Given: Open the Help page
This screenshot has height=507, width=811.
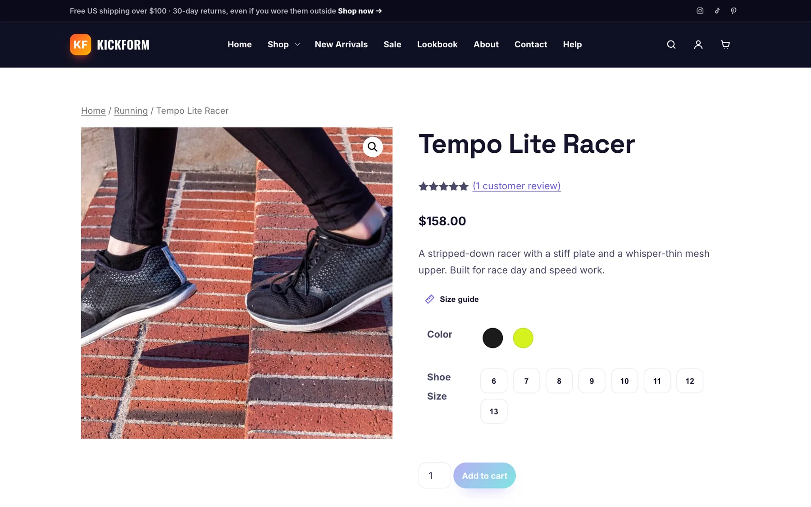Looking at the screenshot, I should (572, 45).
